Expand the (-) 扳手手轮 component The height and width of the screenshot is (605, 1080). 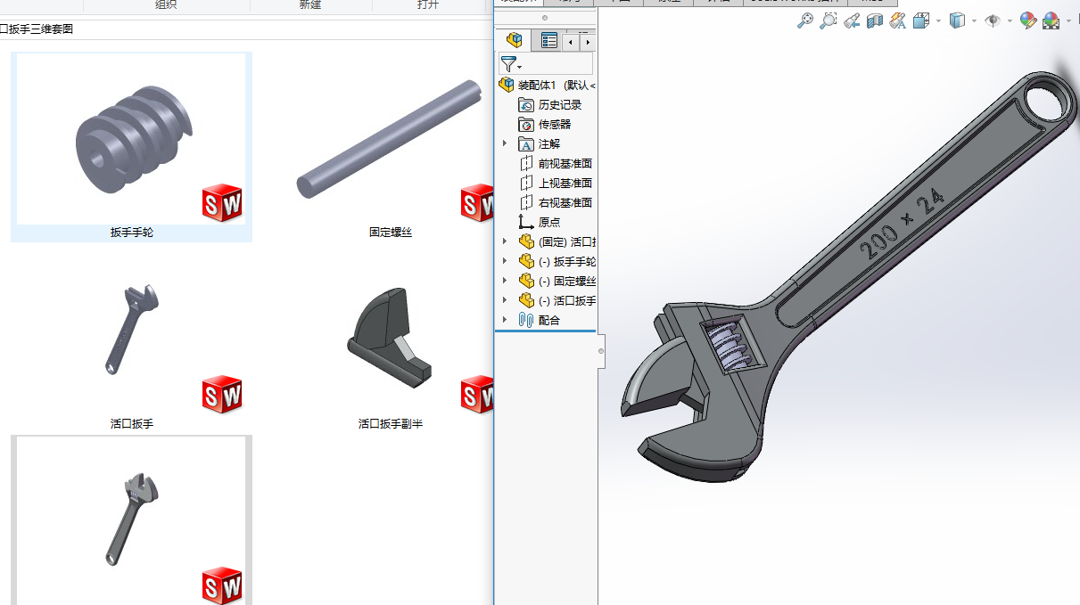505,261
